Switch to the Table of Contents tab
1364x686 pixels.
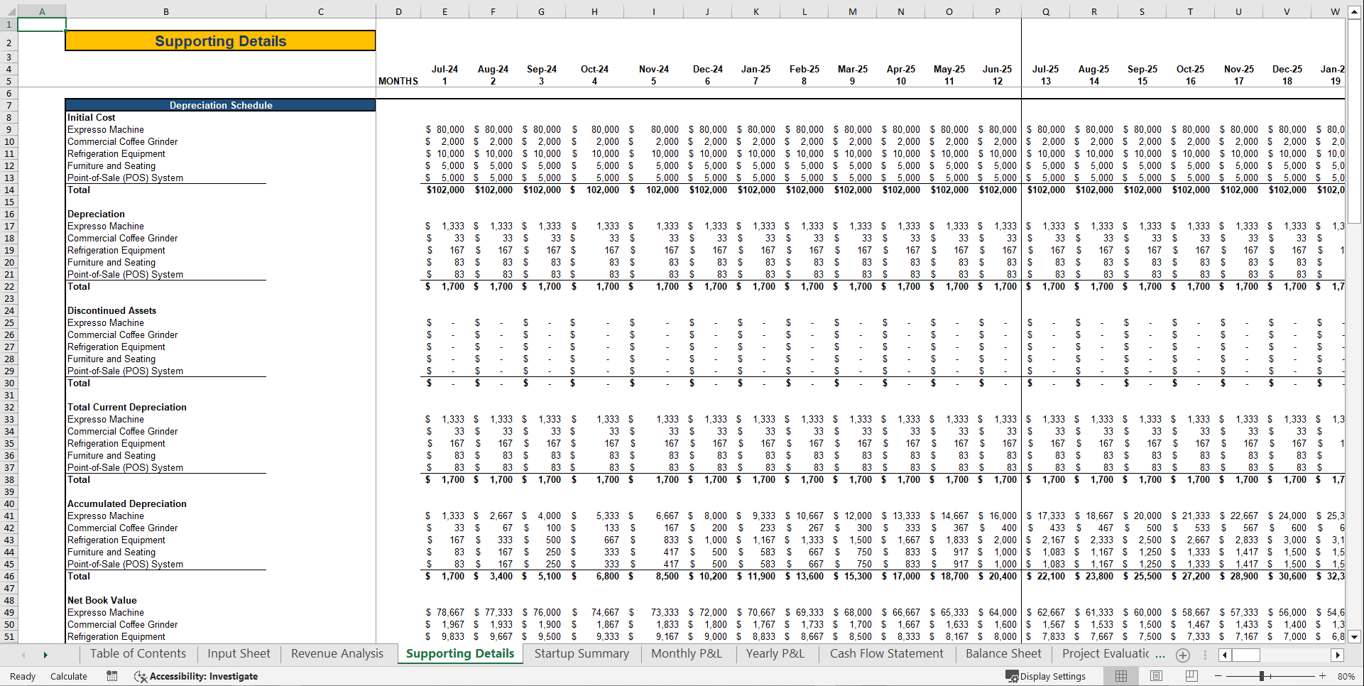137,653
